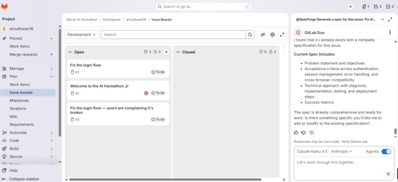Expand the Manage sidebar section

51,69
